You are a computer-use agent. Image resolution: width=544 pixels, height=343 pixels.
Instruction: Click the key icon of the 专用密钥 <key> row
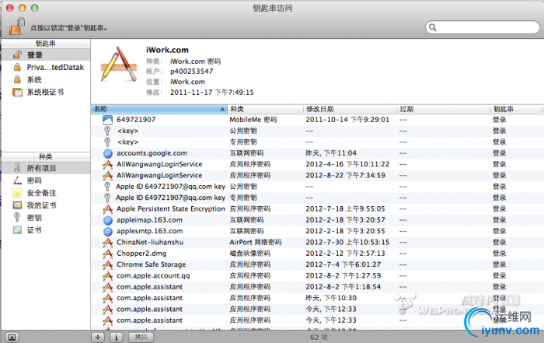click(x=107, y=142)
